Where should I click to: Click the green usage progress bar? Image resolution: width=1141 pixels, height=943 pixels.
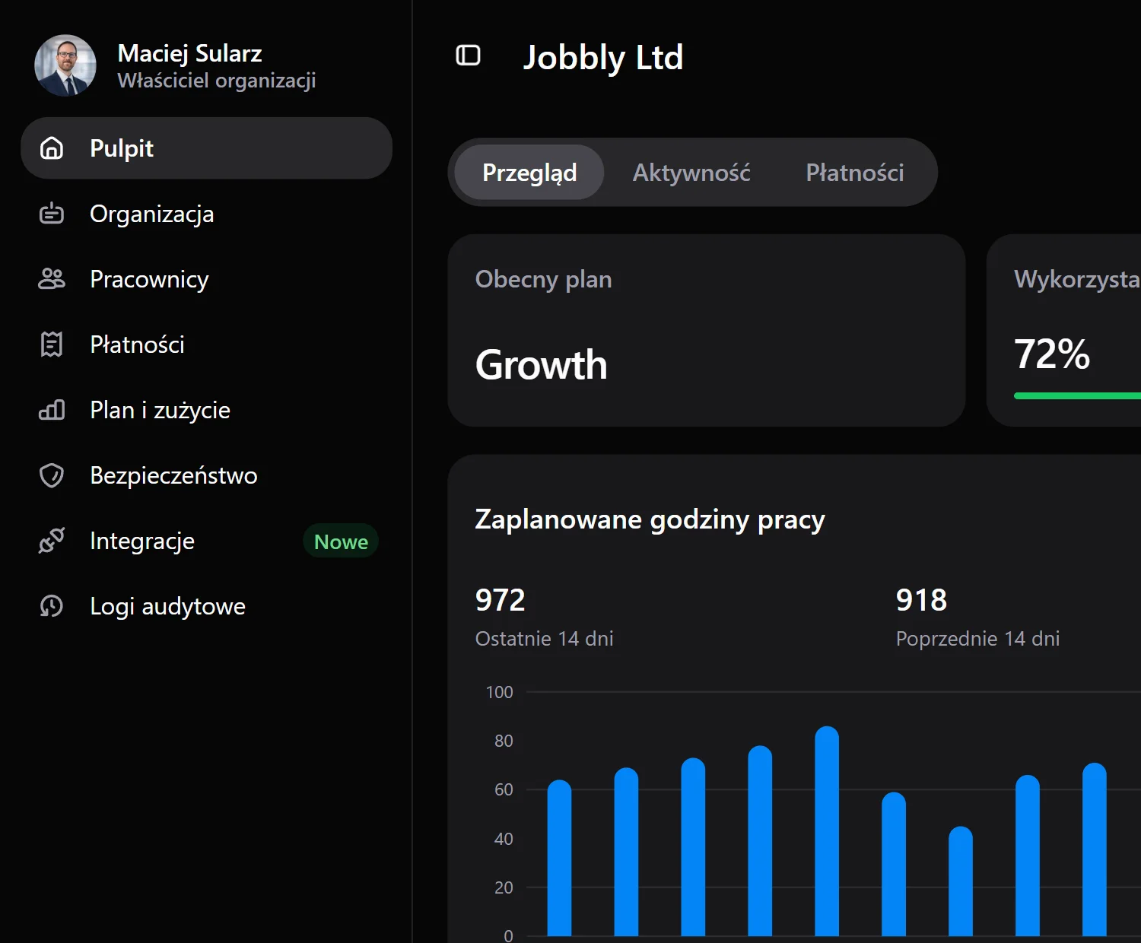[1077, 395]
